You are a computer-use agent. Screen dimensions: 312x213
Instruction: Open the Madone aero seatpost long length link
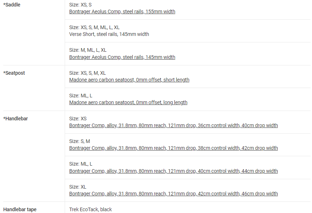[128, 102]
